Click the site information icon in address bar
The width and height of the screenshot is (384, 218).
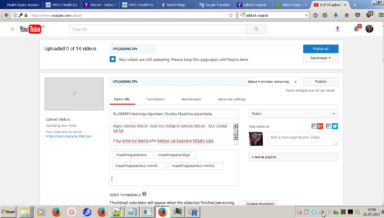tap(15, 15)
